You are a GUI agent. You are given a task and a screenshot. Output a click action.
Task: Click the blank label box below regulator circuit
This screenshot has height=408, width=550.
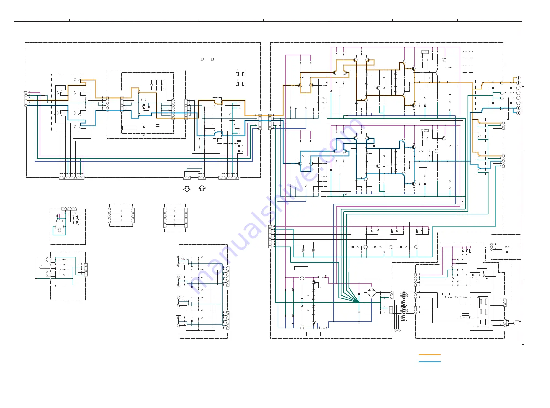[313, 334]
